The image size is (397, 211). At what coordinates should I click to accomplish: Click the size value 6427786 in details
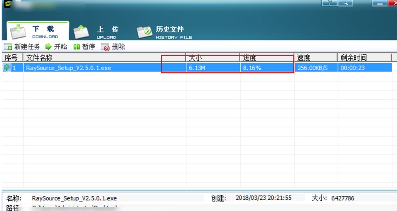point(343,198)
